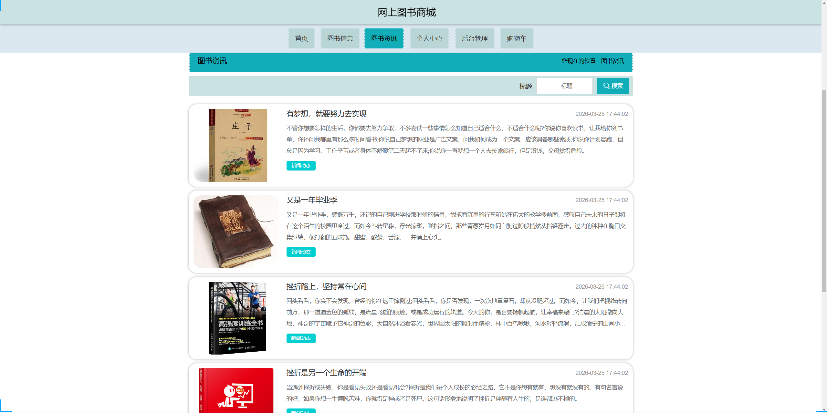This screenshot has height=413, width=827.
Task: Open the 个人中心 personal center tab
Action: click(x=429, y=38)
